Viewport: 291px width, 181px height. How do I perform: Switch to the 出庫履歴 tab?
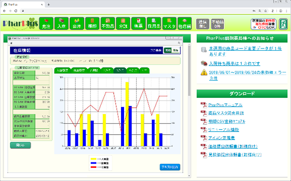pos(79,70)
